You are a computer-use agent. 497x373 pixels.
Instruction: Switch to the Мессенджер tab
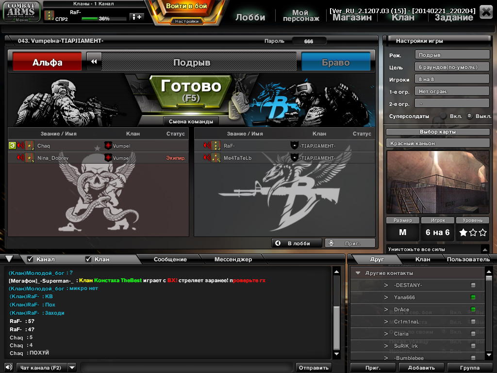pyautogui.click(x=233, y=259)
